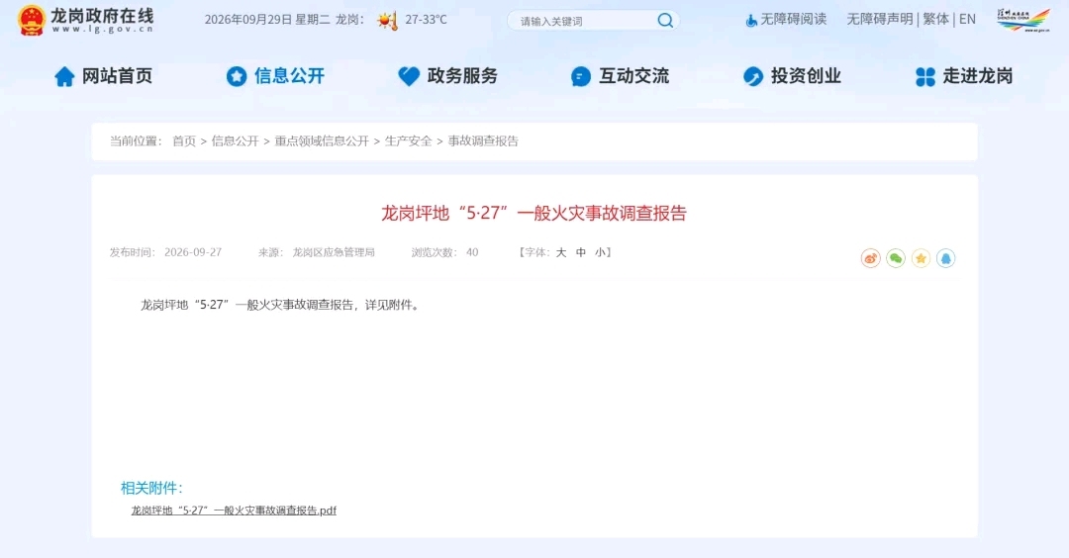The height and width of the screenshot is (558, 1069).
Task: Click the accessibility reading icon
Action: [750, 21]
